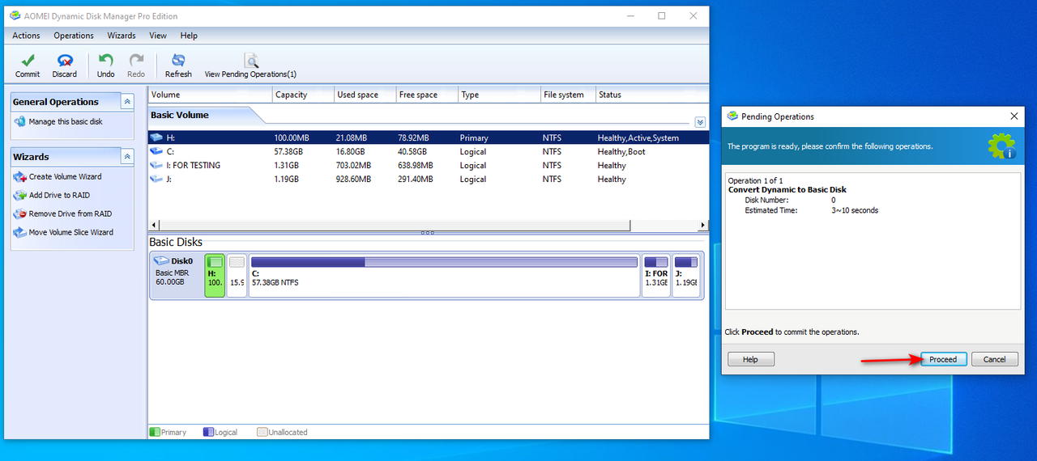Click the 703.02MB used space cell
This screenshot has width=1037, height=461.
[355, 165]
